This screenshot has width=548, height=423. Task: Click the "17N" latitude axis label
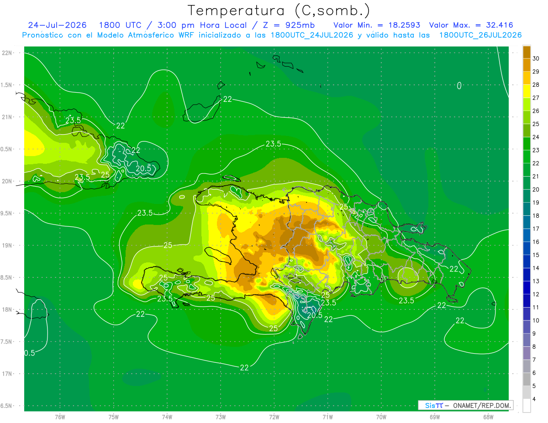click(7, 374)
